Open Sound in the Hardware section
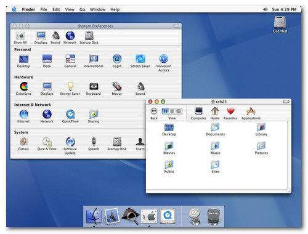 tap(140, 89)
